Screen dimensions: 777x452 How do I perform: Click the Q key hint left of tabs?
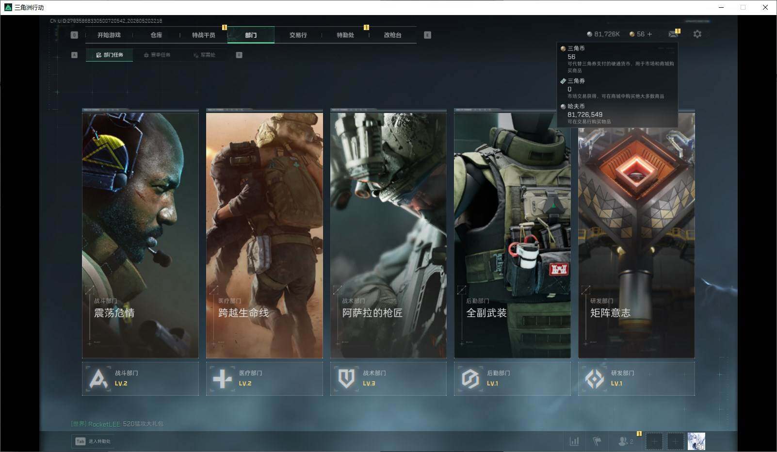[x=74, y=35]
